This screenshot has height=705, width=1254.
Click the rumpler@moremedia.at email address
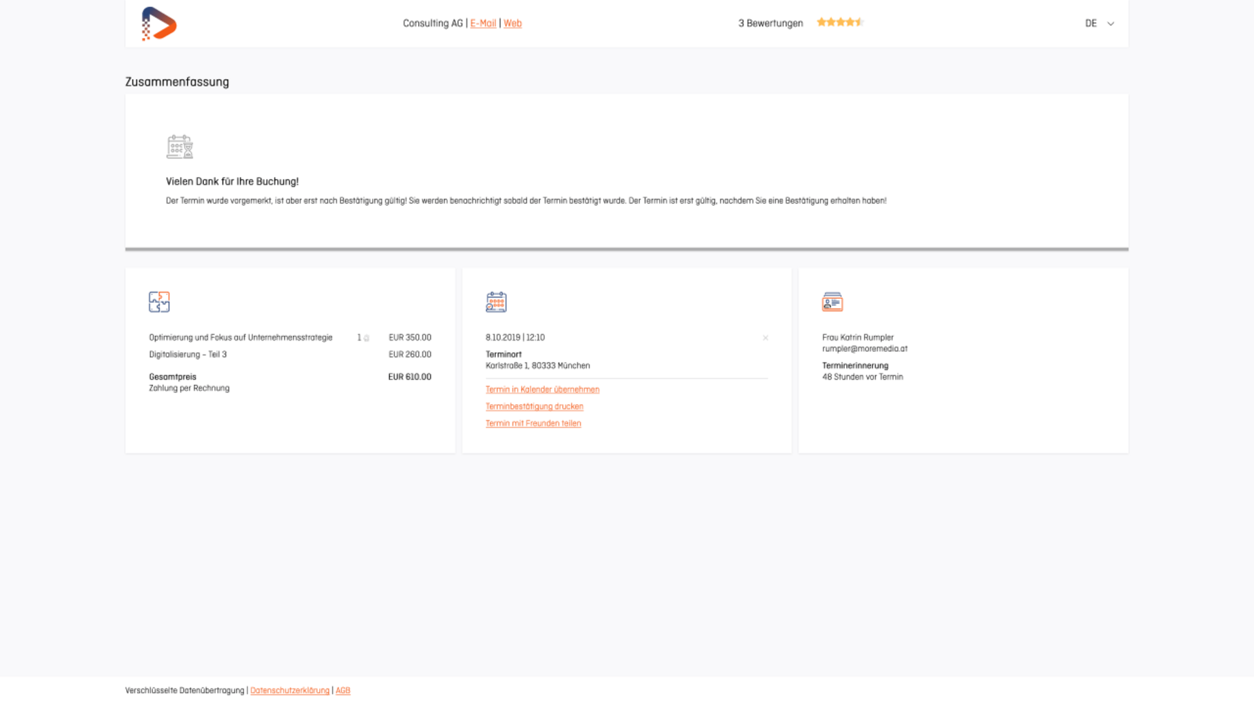865,349
